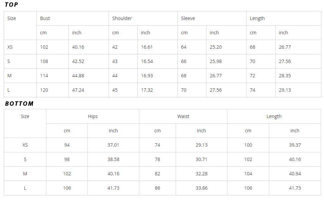324x200 pixels.
Task: Click the 25.98 sleeve inch value
Action: point(216,61)
